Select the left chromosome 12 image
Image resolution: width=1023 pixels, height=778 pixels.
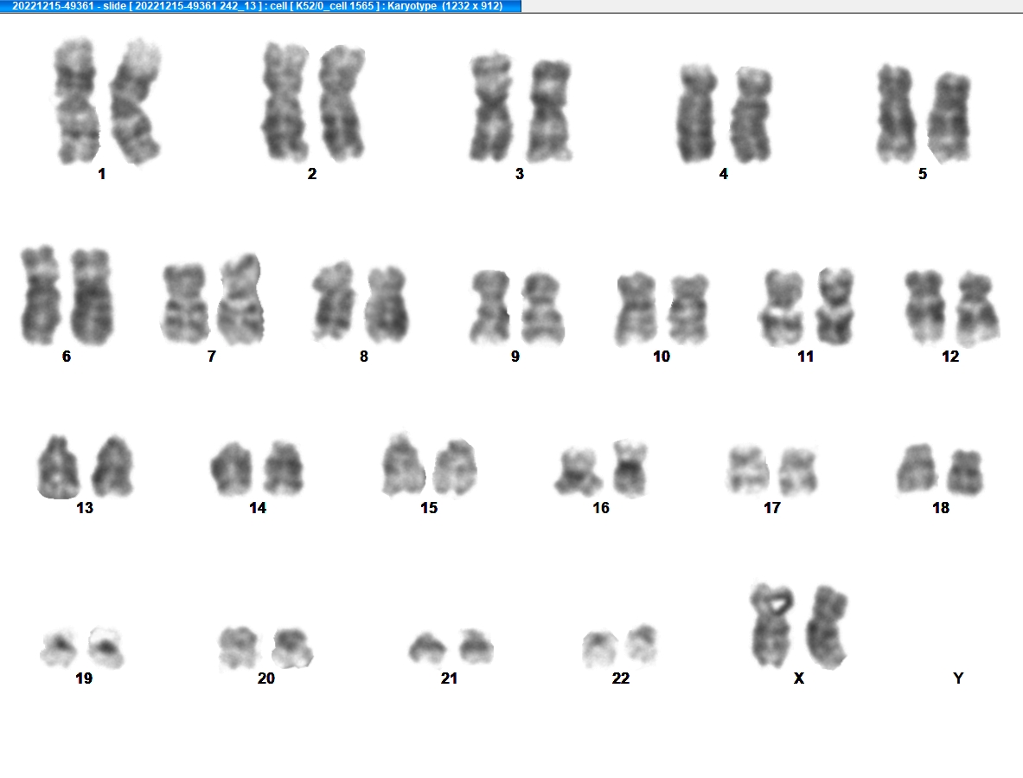(924, 307)
